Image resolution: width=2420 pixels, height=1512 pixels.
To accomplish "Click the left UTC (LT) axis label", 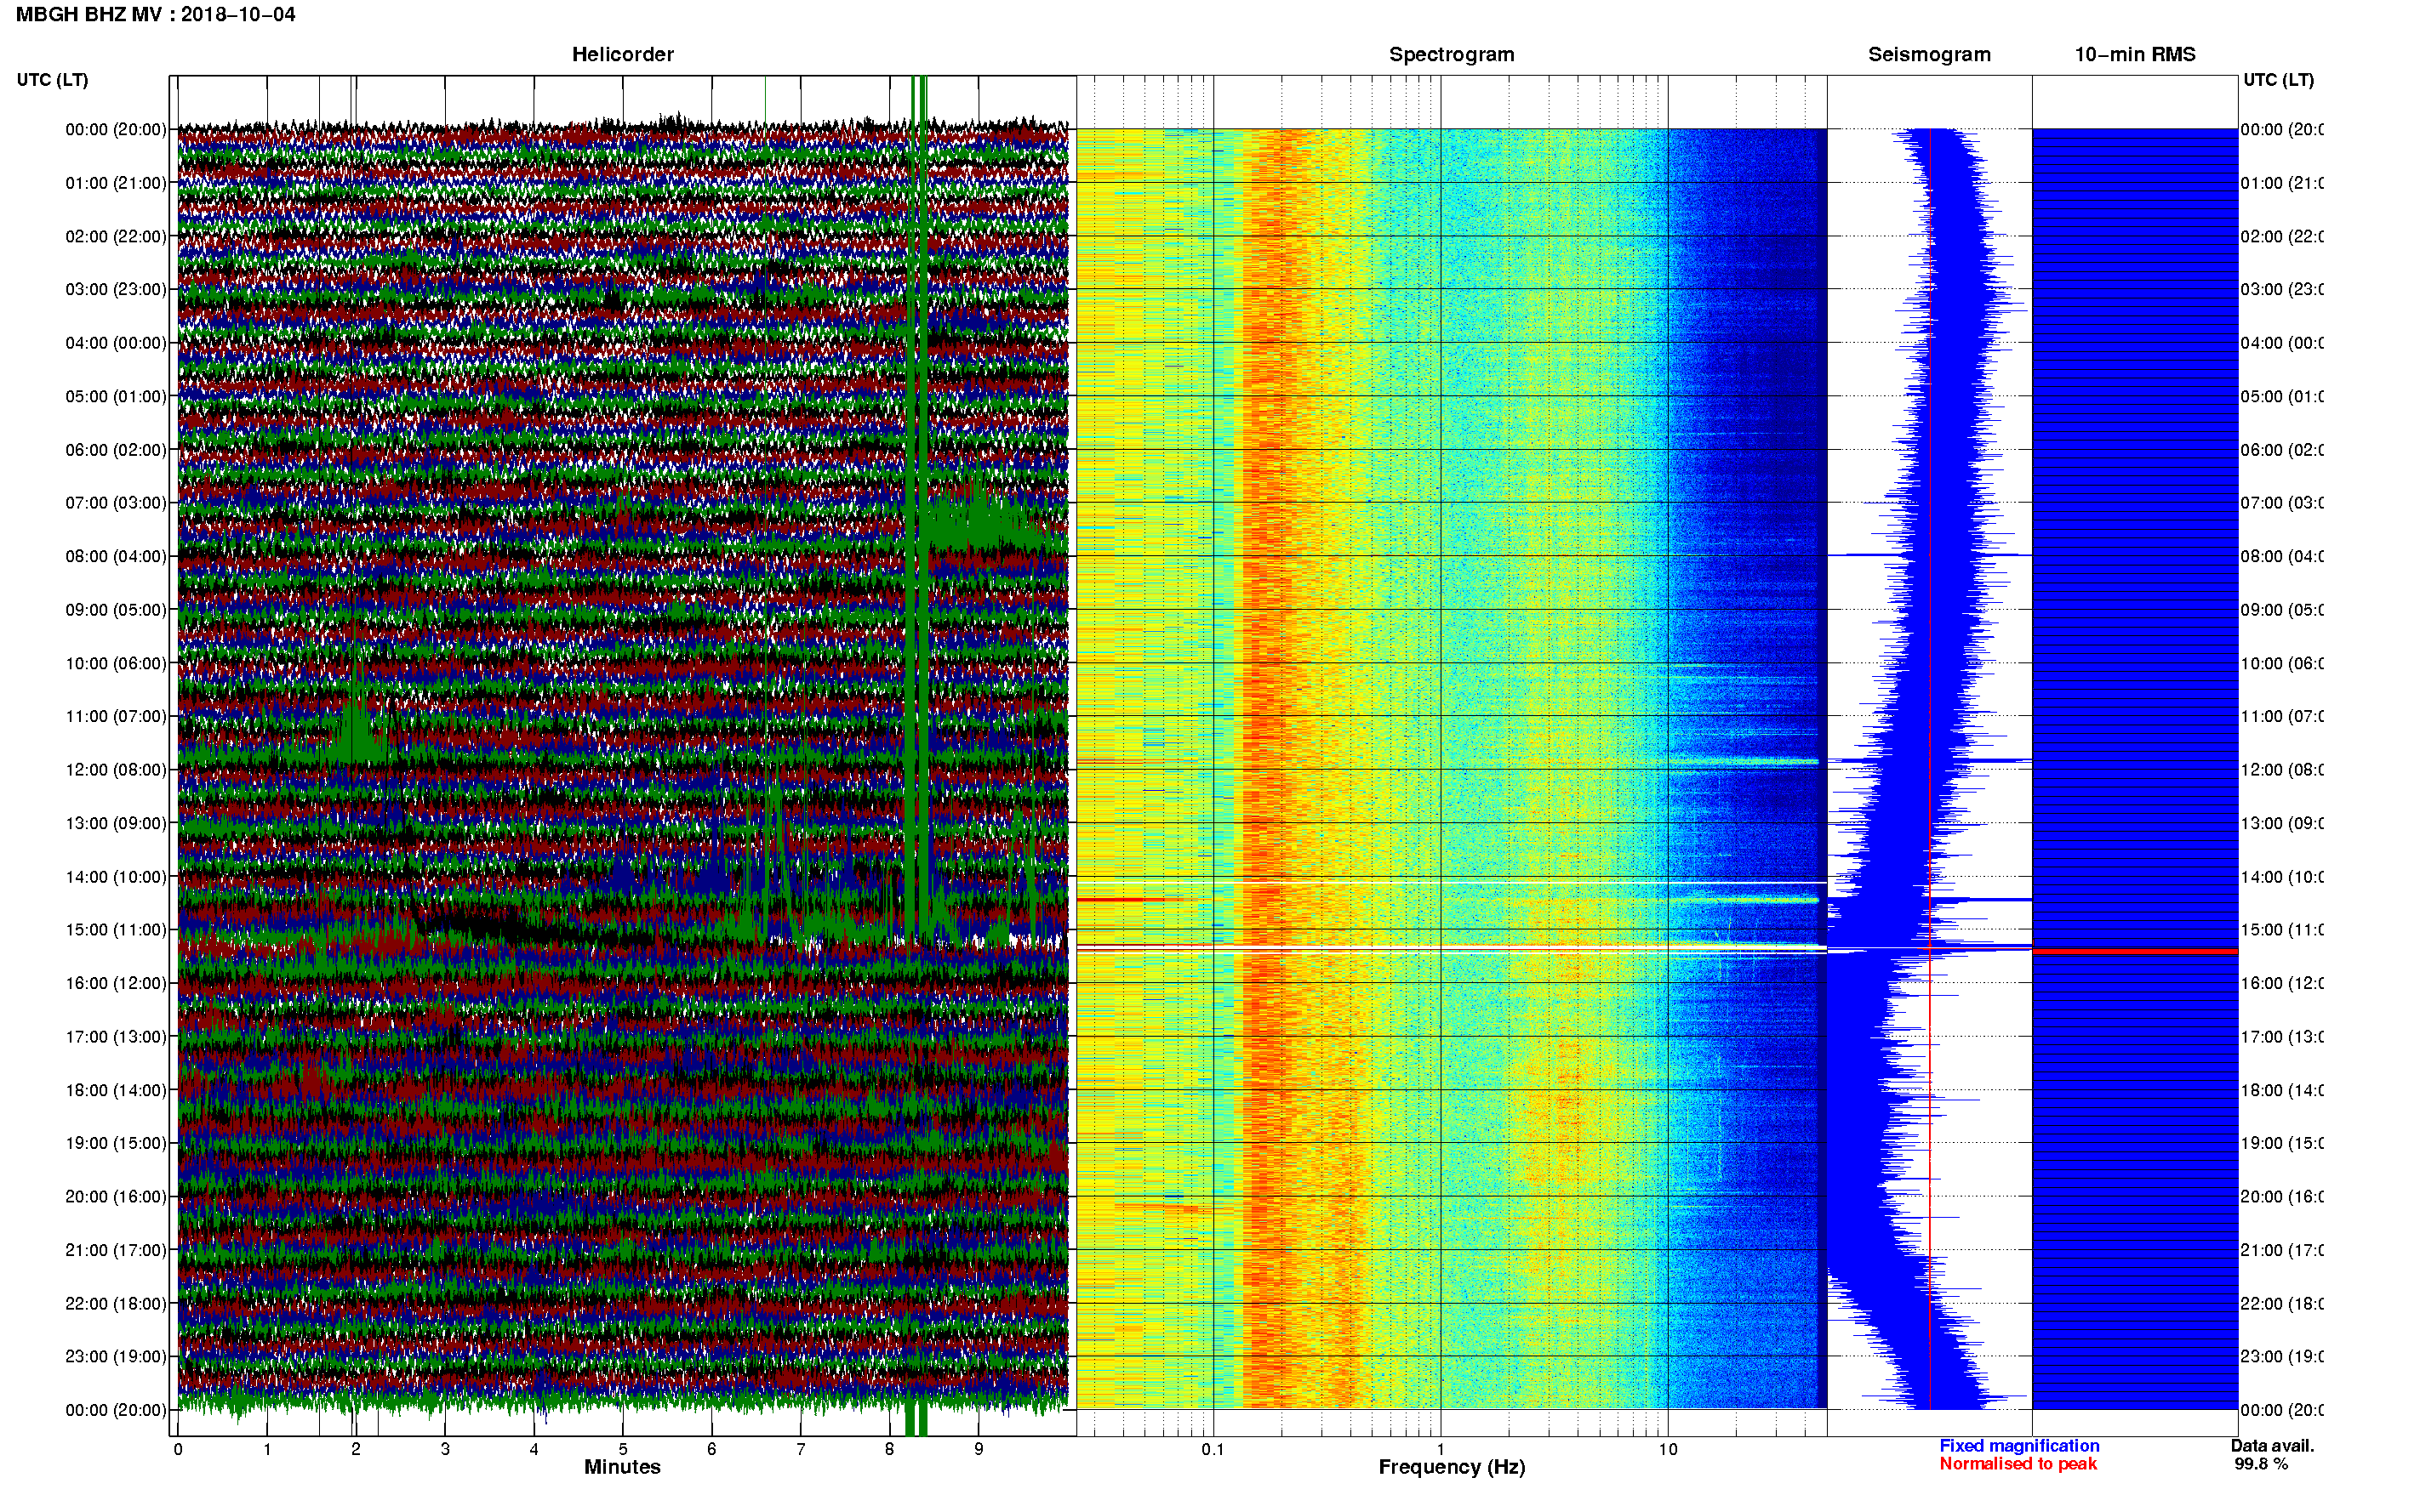I will pos(52,80).
